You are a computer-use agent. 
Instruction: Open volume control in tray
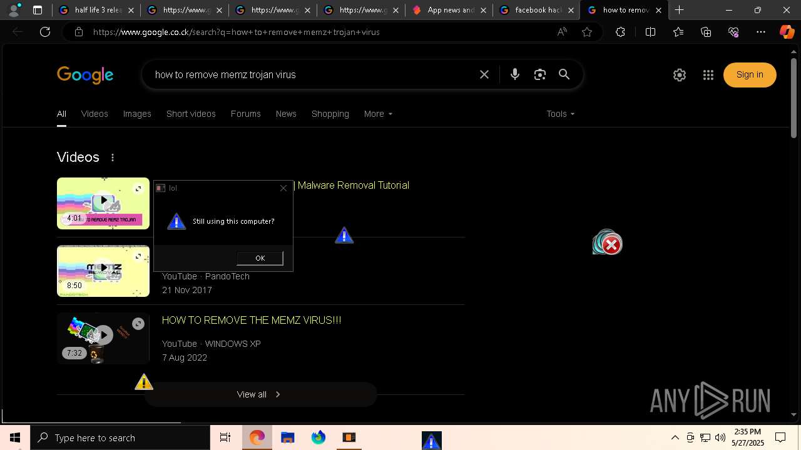coord(720,437)
